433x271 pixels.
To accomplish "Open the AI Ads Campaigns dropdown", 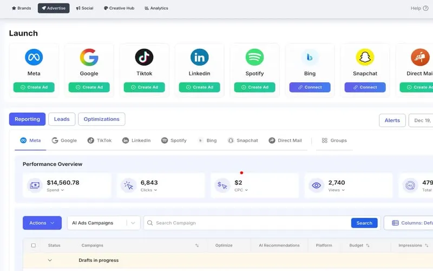I will pyautogui.click(x=103, y=223).
